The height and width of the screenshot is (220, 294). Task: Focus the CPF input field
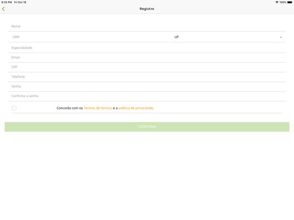click(x=147, y=67)
